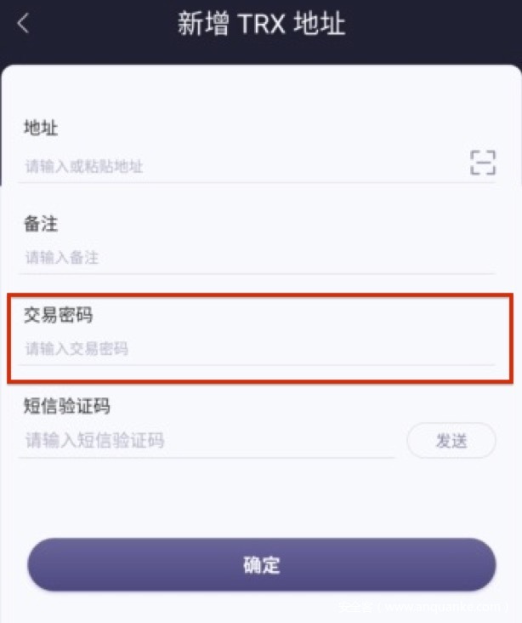Click the 新增 TRX 地址 page title
This screenshot has height=623, width=522.
(261, 24)
